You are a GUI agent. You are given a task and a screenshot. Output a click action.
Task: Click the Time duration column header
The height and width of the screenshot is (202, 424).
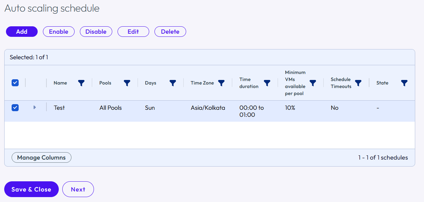(249, 83)
